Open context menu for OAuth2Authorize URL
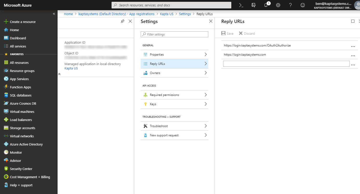Viewport: 360px width, 194px height. [353, 46]
